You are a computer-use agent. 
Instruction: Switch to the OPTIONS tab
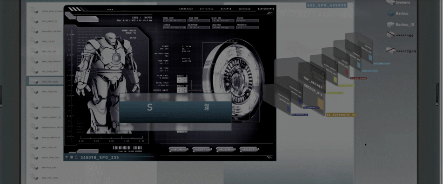[x=207, y=9]
